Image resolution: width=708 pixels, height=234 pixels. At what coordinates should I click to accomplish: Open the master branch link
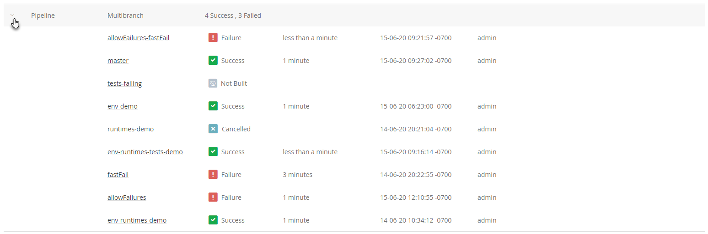118,61
